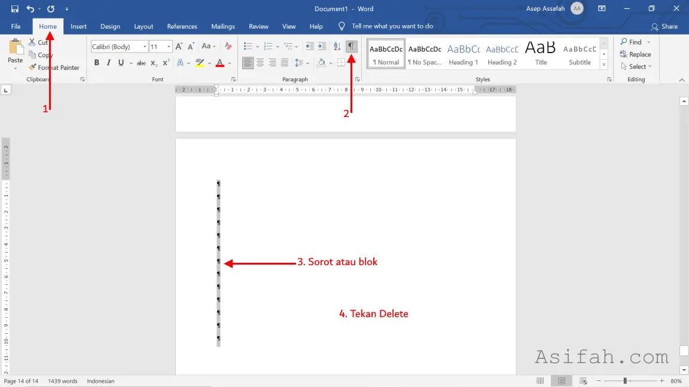Align text right

point(273,63)
